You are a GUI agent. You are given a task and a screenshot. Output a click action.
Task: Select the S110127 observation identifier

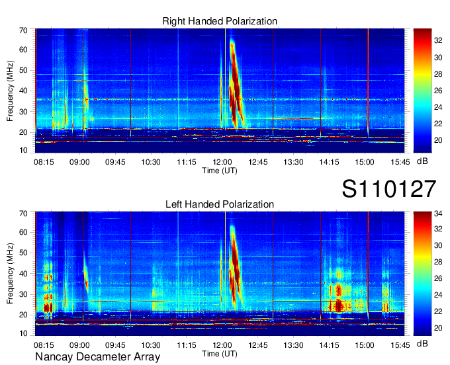coord(389,188)
